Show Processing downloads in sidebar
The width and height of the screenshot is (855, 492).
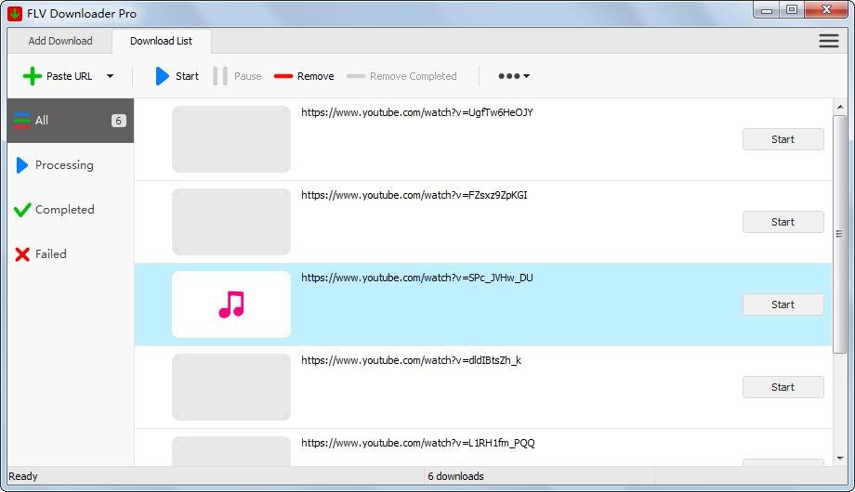(x=71, y=165)
